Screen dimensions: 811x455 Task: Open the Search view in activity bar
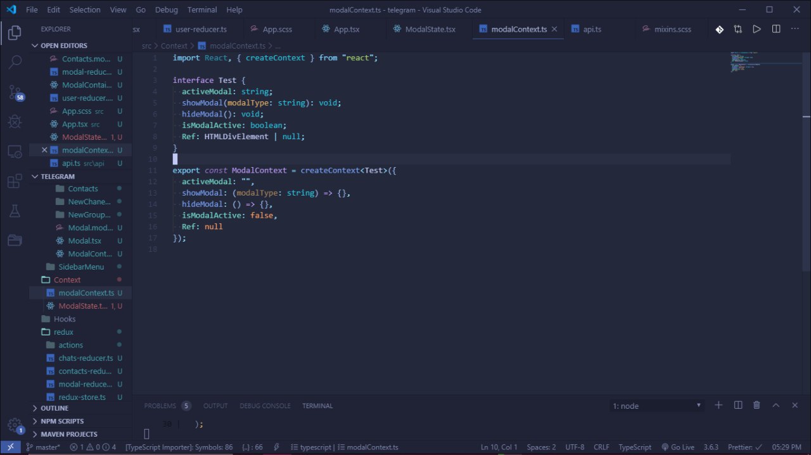click(x=15, y=62)
